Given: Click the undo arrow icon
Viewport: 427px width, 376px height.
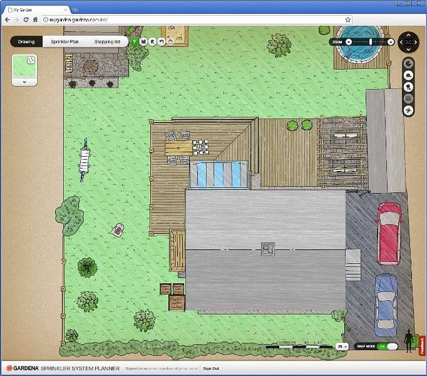Looking at the screenshot, I should [162, 42].
